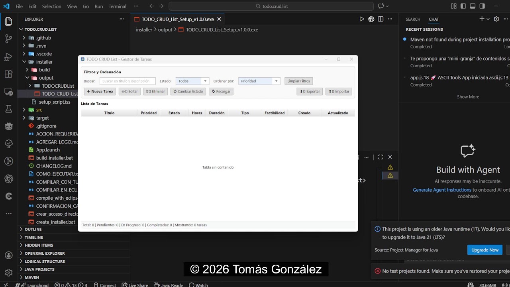Click Java: Ready status item

(168, 285)
